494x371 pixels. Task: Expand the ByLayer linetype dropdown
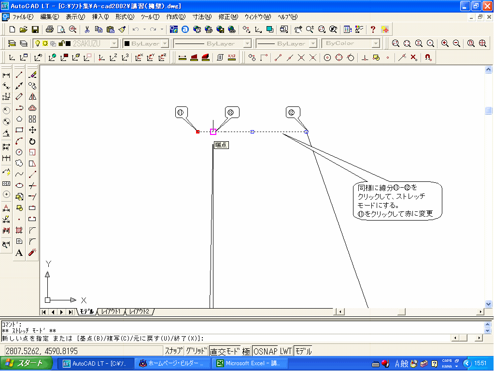(248, 43)
